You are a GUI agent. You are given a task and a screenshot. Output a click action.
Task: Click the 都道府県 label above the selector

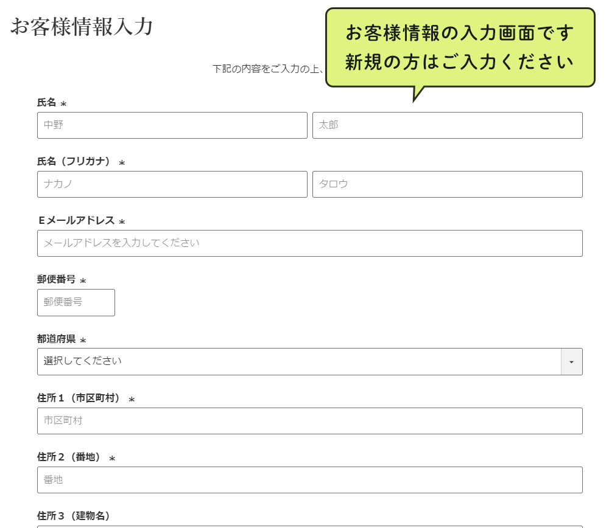51,339
